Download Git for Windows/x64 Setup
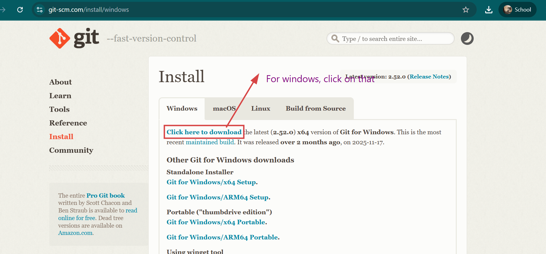The height and width of the screenshot is (254, 546). click(x=211, y=182)
